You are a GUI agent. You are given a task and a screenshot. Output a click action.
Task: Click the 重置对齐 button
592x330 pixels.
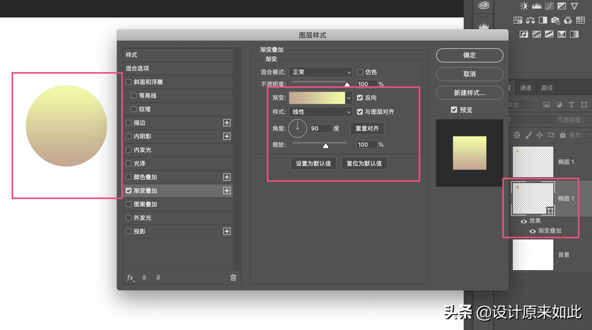(x=367, y=128)
